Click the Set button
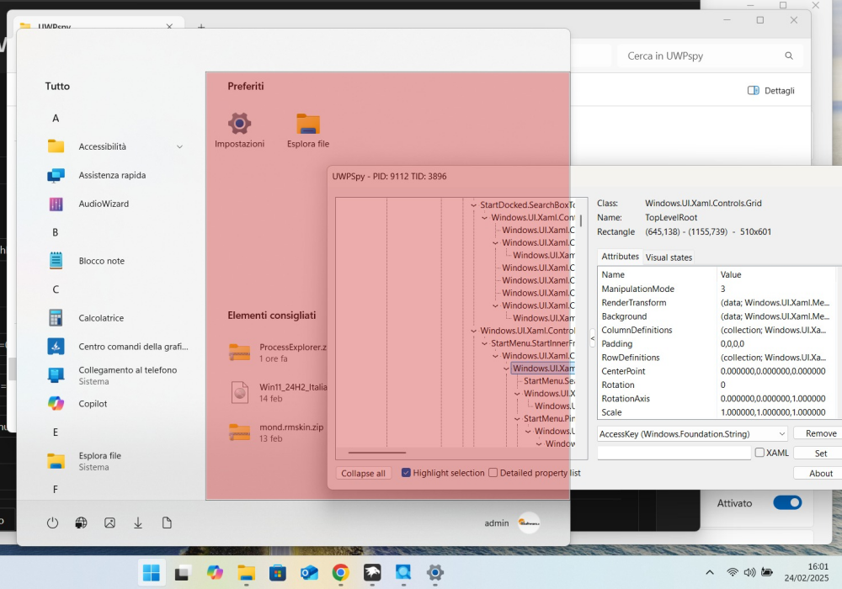The image size is (842, 589). coord(820,454)
